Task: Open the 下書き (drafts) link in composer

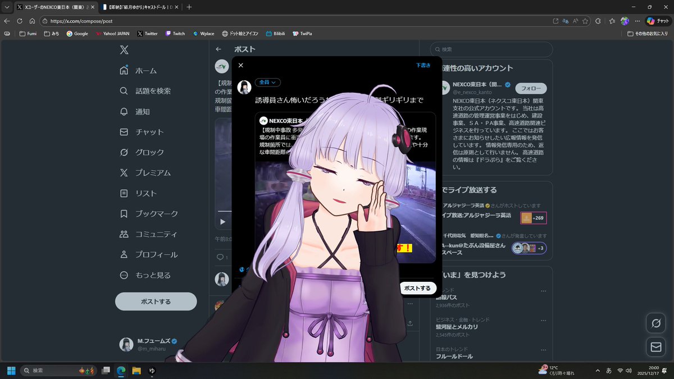Action: point(422,65)
